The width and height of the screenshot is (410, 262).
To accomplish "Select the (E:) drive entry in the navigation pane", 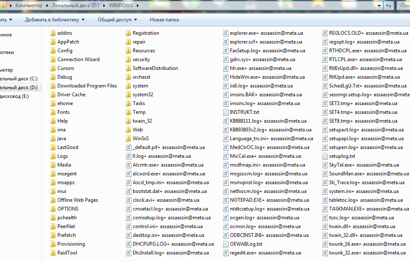I will click(14, 96).
